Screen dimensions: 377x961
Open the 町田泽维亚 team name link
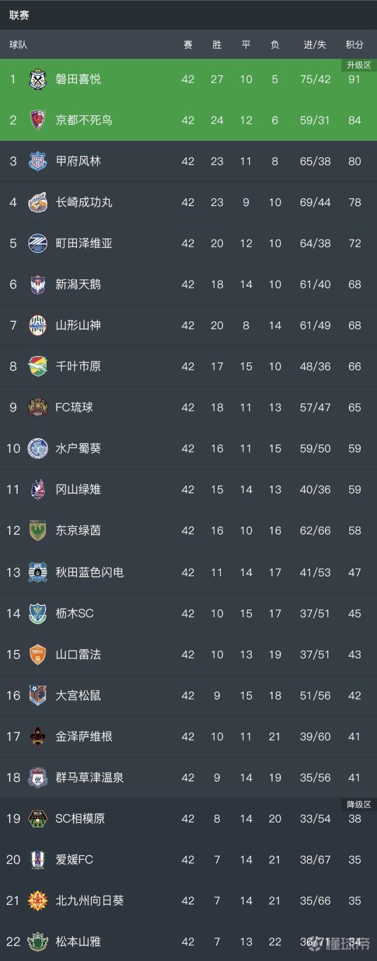(x=84, y=243)
